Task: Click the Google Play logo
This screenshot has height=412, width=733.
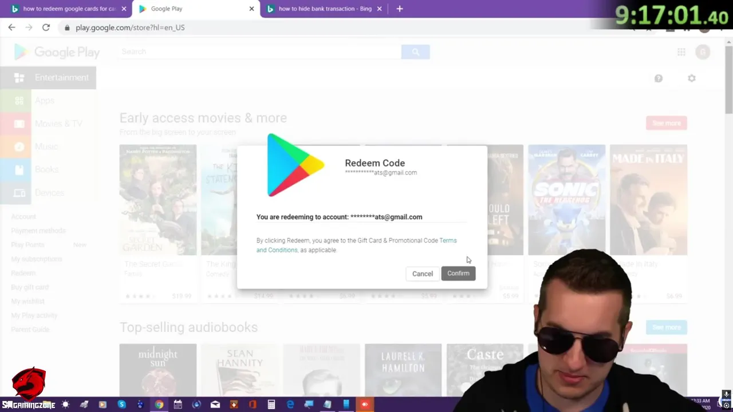Action: pos(57,52)
